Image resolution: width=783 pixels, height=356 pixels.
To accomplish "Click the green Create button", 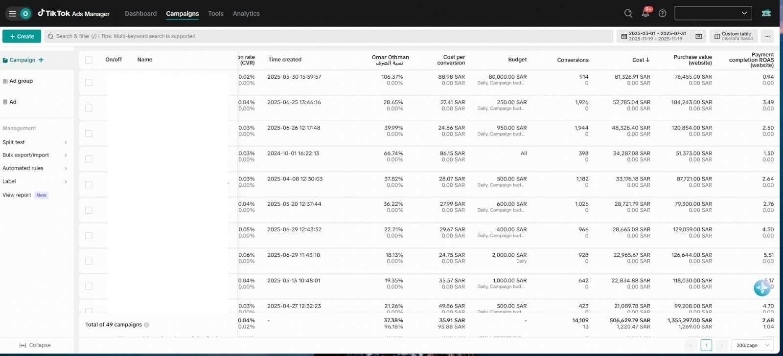I will click(x=22, y=36).
